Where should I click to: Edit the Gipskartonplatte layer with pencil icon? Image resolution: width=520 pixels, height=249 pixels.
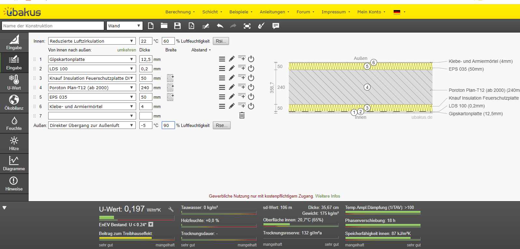tap(232, 59)
